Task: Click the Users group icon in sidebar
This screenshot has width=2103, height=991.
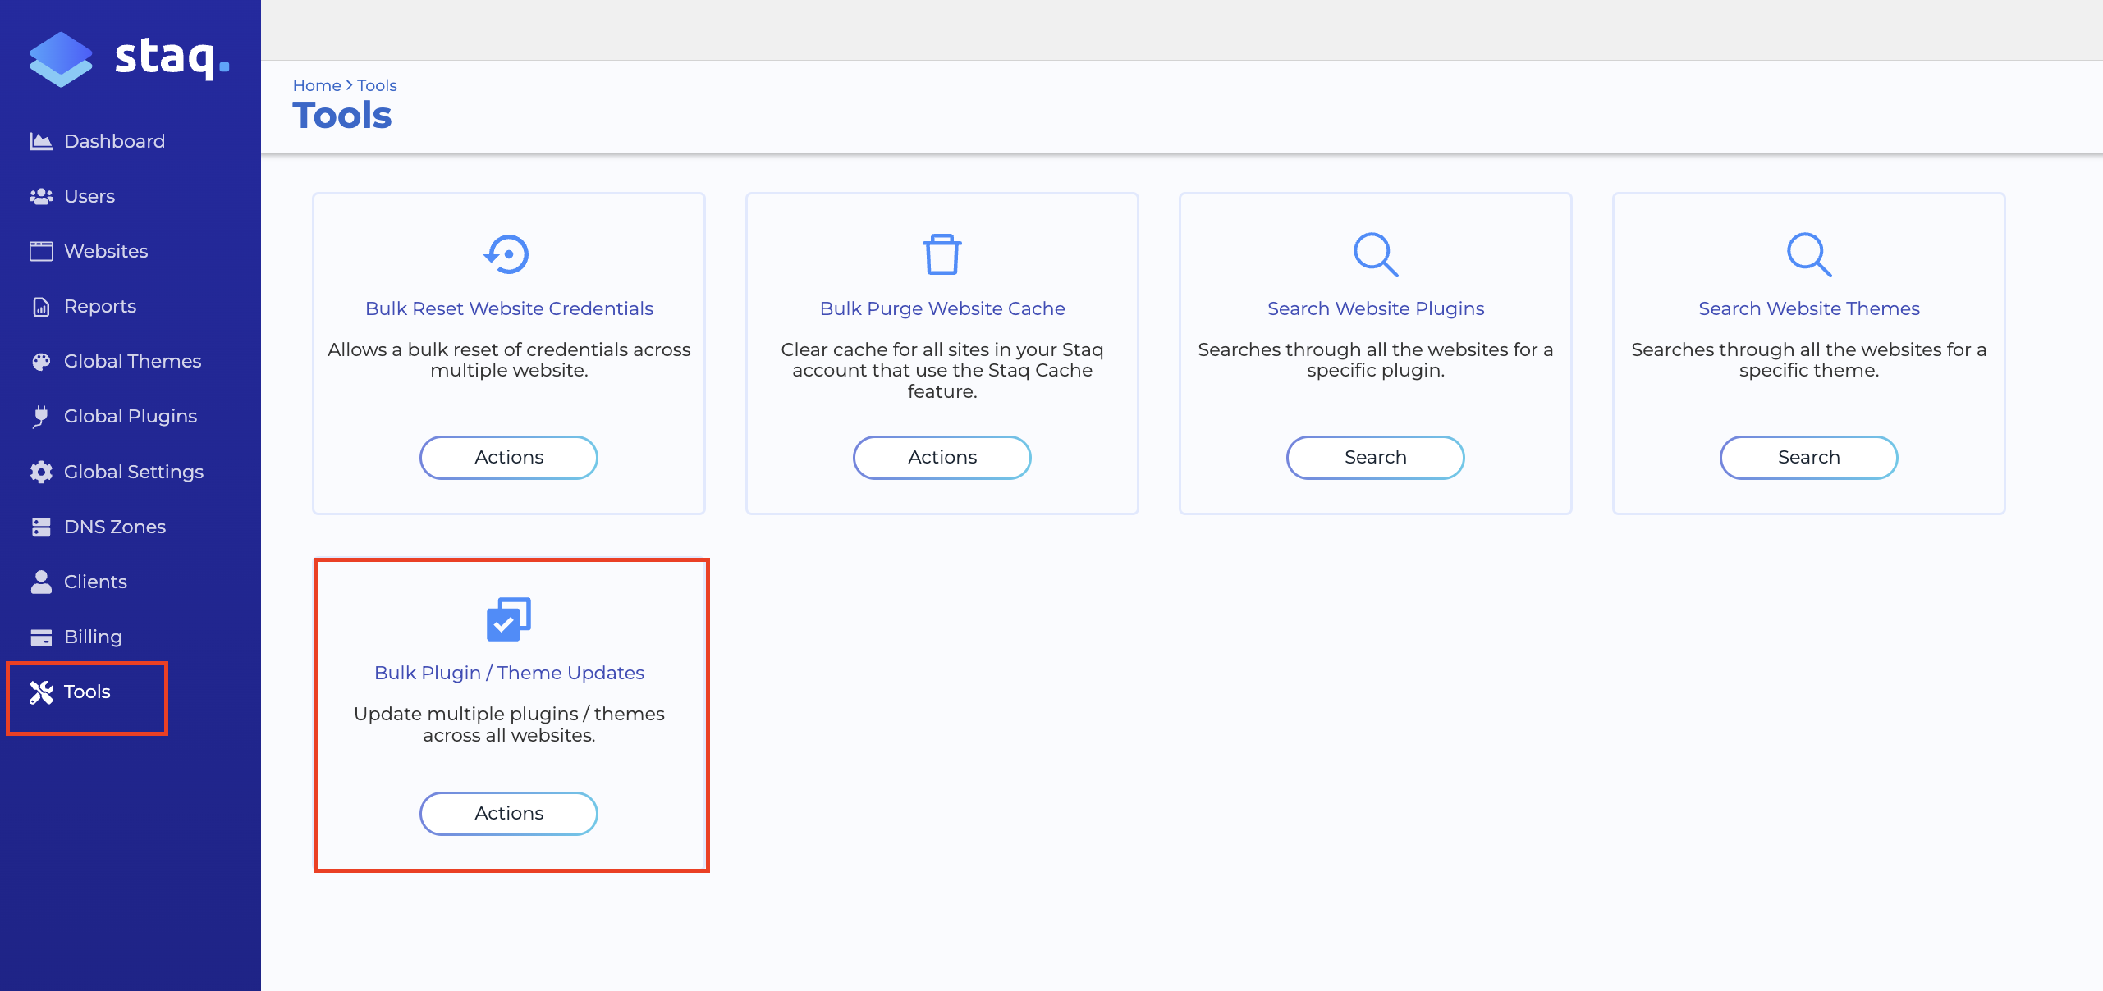Action: [x=41, y=196]
